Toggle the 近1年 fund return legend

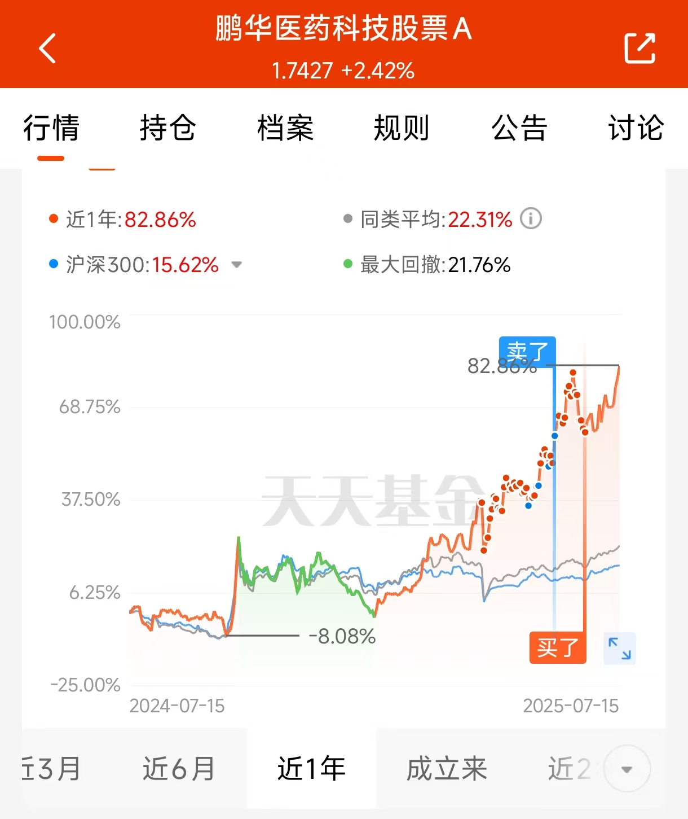[122, 219]
